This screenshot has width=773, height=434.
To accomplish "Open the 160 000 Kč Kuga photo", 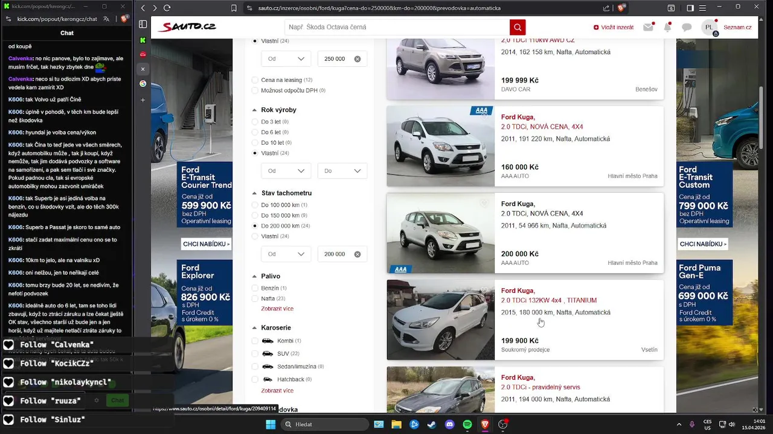I will coord(440,146).
